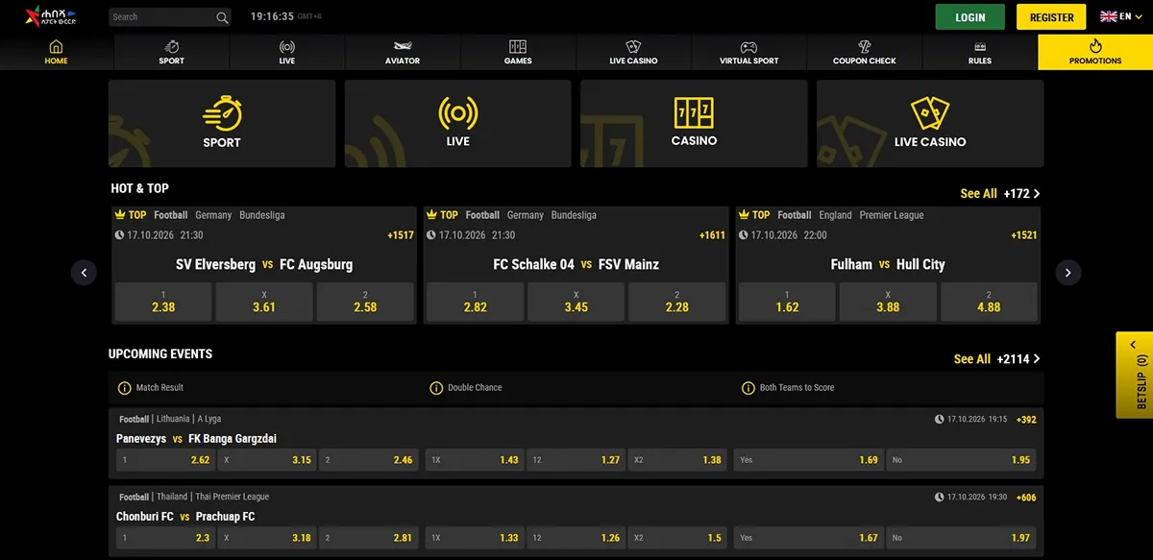Click See All +2114 in Upcoming Events
The width and height of the screenshot is (1153, 560).
997,358
